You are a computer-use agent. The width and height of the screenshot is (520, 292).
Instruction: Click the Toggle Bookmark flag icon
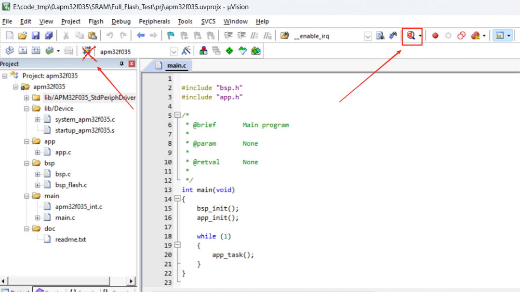[171, 36]
